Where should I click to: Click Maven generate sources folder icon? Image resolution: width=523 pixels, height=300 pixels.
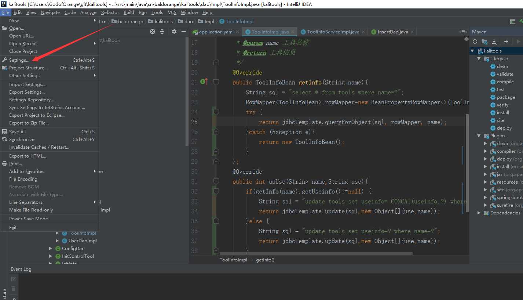point(484,41)
